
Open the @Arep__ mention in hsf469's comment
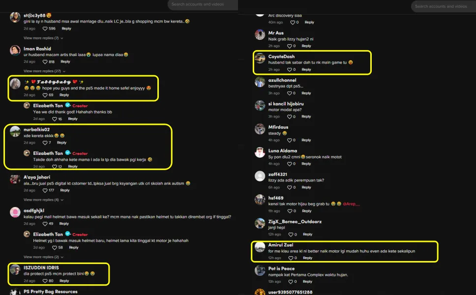click(351, 204)
